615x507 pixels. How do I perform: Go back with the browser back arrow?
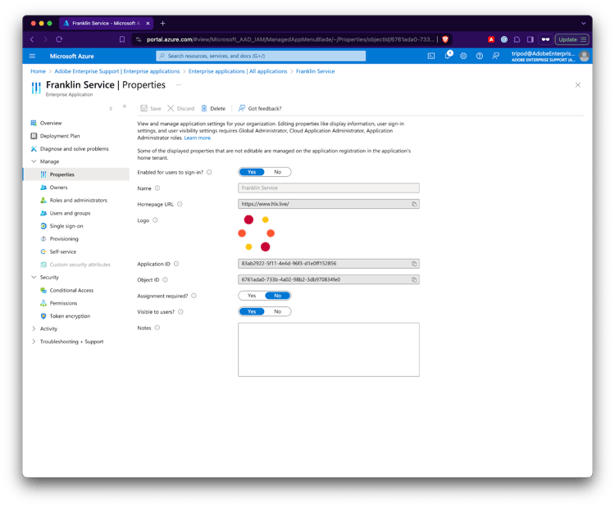(x=32, y=39)
